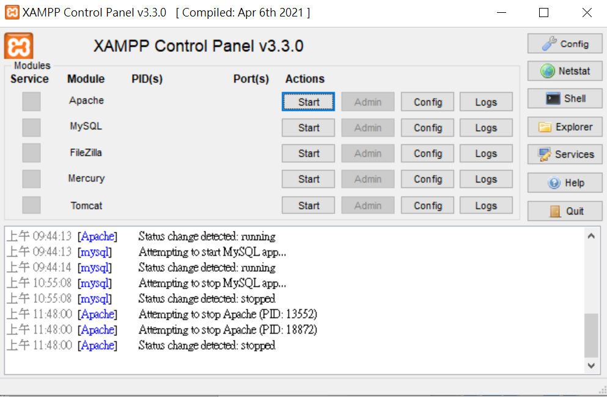
Task: Click the Tomcat Admin button
Action: coord(368,205)
